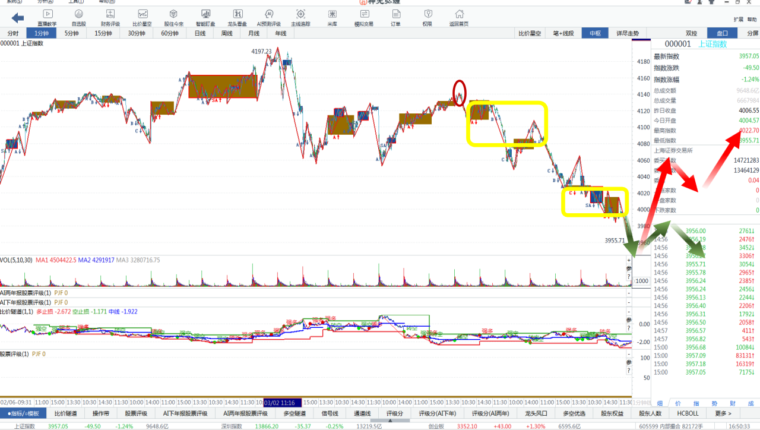
Task: Click the 双控 button
Action: [x=692, y=33]
